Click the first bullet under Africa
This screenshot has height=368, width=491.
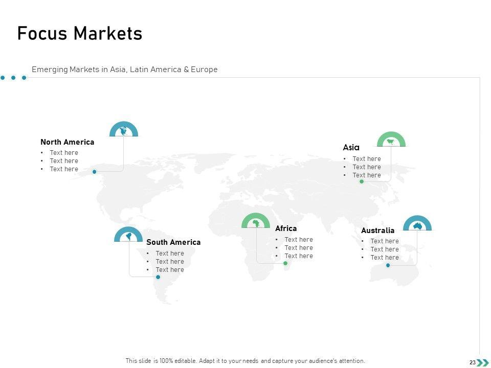[298, 240]
